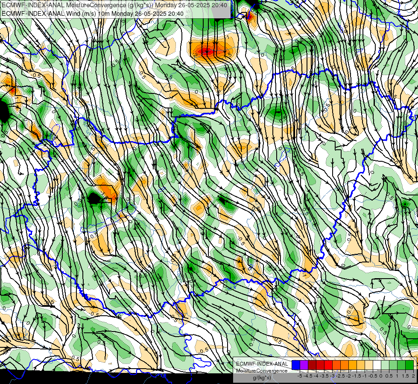
Task: Select the blue legend swatch above -5
Action: pos(296,365)
